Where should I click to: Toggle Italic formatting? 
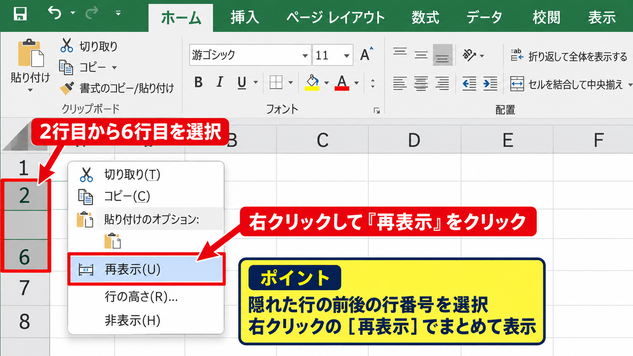coord(220,82)
